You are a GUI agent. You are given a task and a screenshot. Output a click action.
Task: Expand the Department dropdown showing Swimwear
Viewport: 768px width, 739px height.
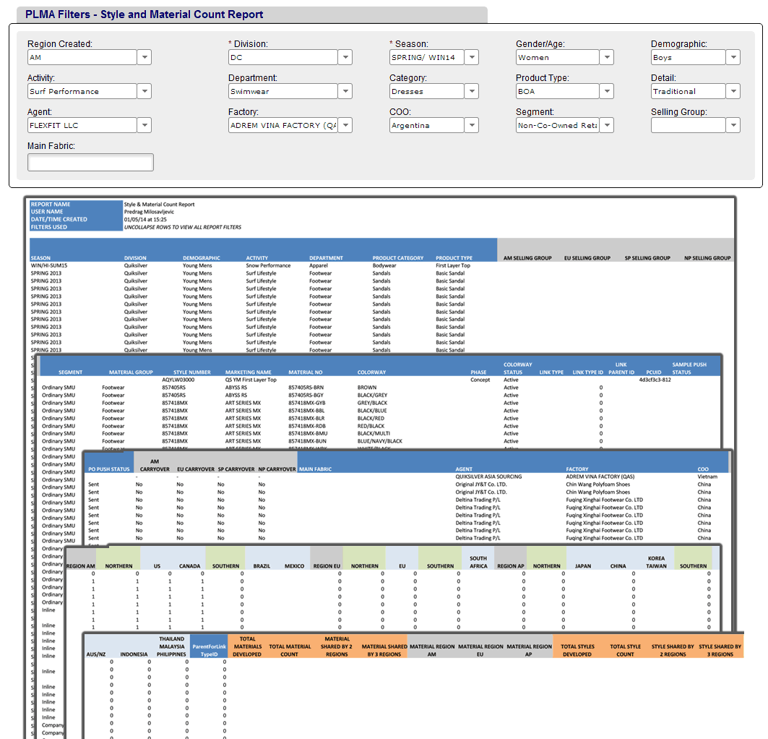345,91
